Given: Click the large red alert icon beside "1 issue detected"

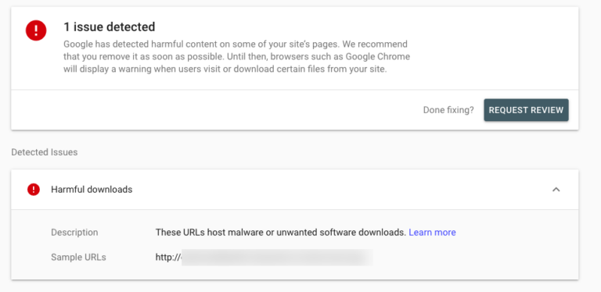Looking at the screenshot, I should point(36,30).
